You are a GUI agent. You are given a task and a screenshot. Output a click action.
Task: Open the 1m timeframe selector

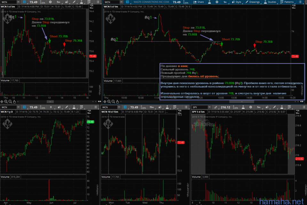[225, 2]
